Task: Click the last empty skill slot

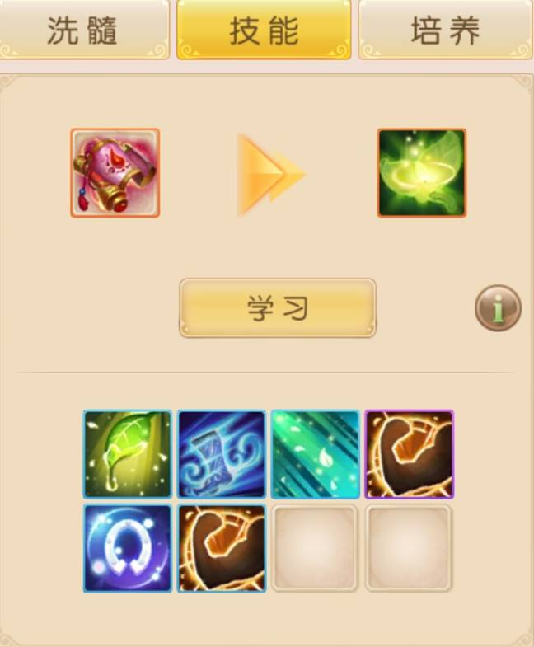Action: tap(410, 548)
